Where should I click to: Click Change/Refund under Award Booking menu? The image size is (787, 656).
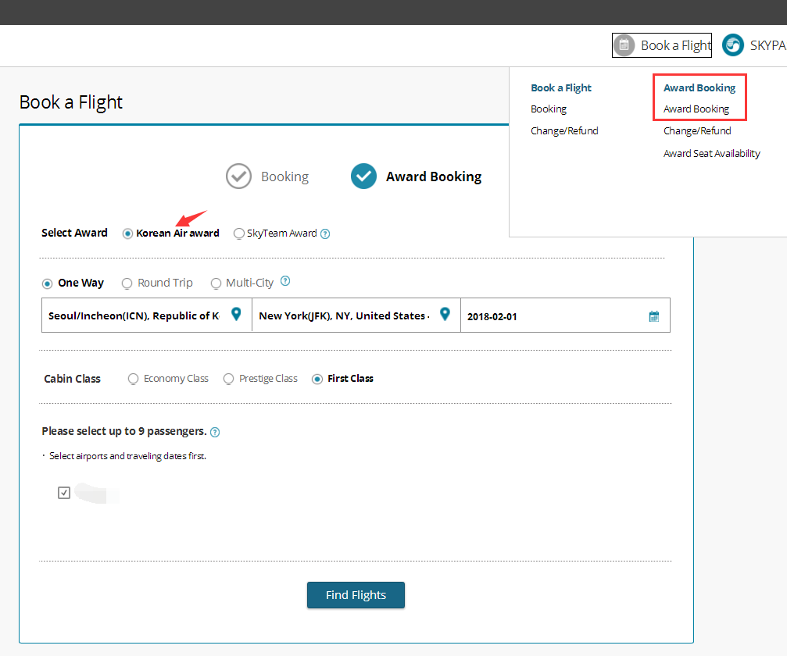[697, 131]
